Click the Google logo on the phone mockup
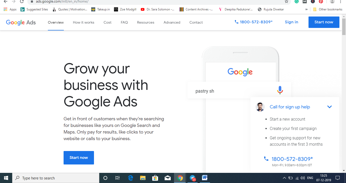The height and width of the screenshot is (183, 346). coord(240,72)
